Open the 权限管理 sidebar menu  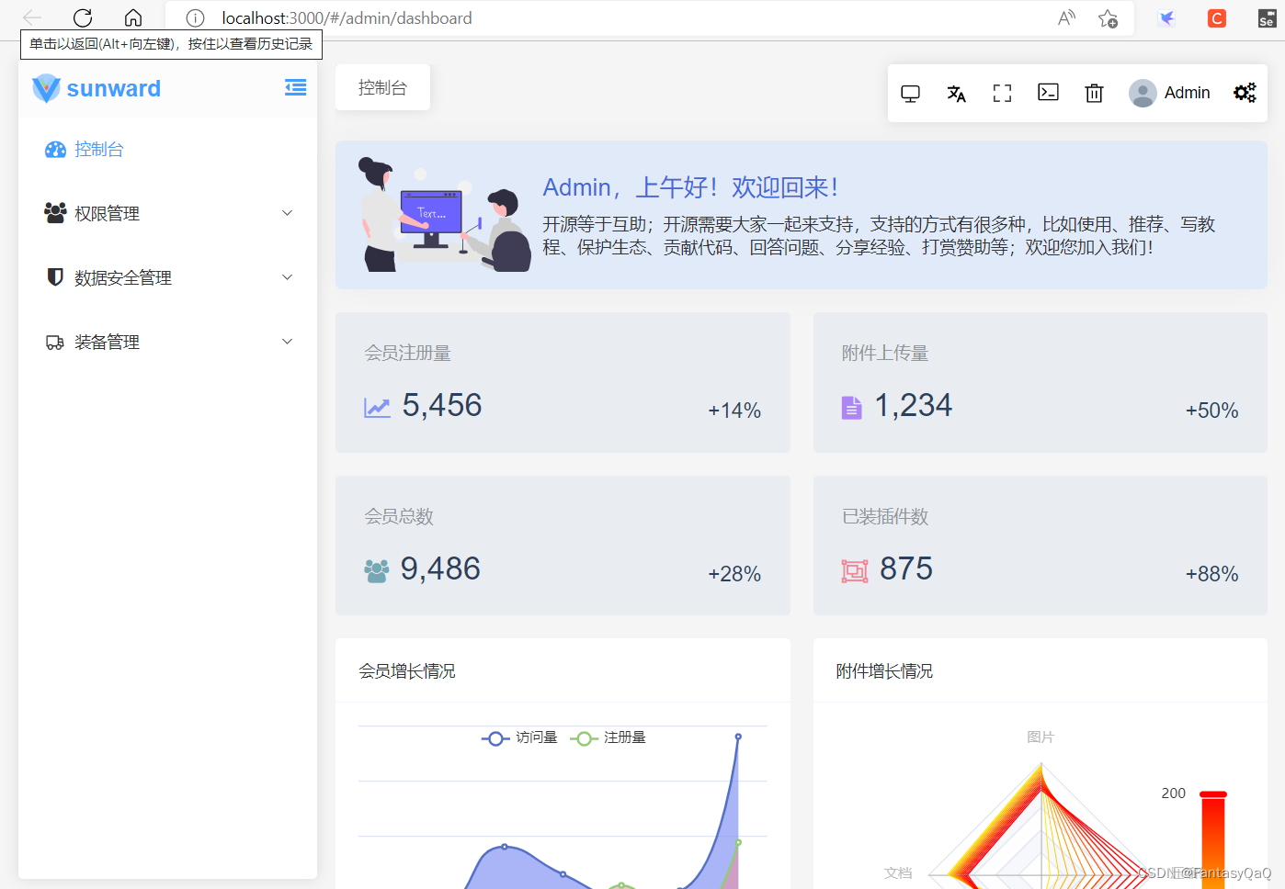tap(168, 213)
